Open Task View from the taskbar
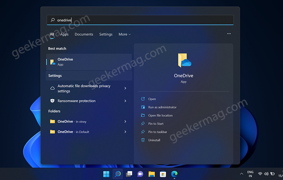 click(x=129, y=174)
